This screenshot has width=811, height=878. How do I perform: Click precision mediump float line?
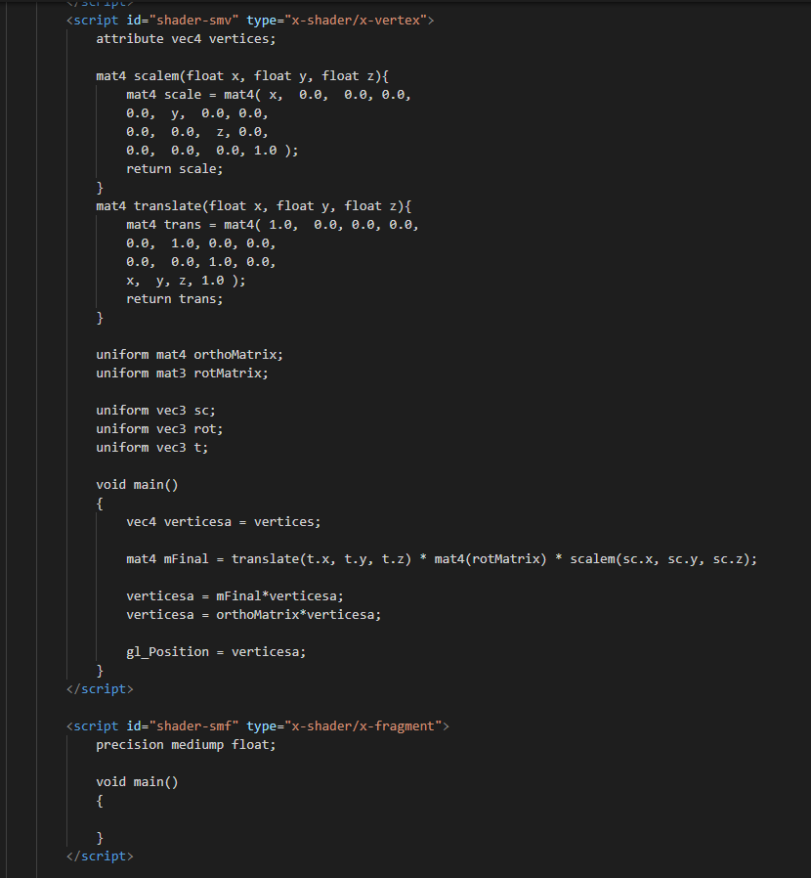pos(186,745)
